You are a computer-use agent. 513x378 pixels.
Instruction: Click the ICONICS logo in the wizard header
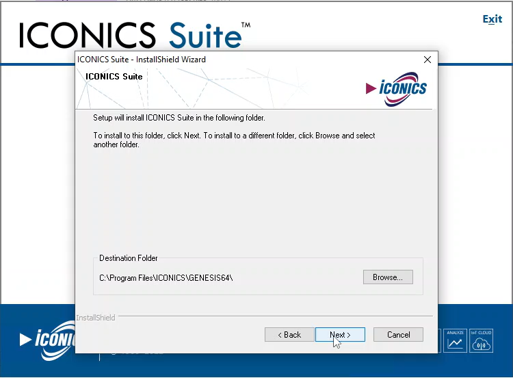pyautogui.click(x=396, y=89)
